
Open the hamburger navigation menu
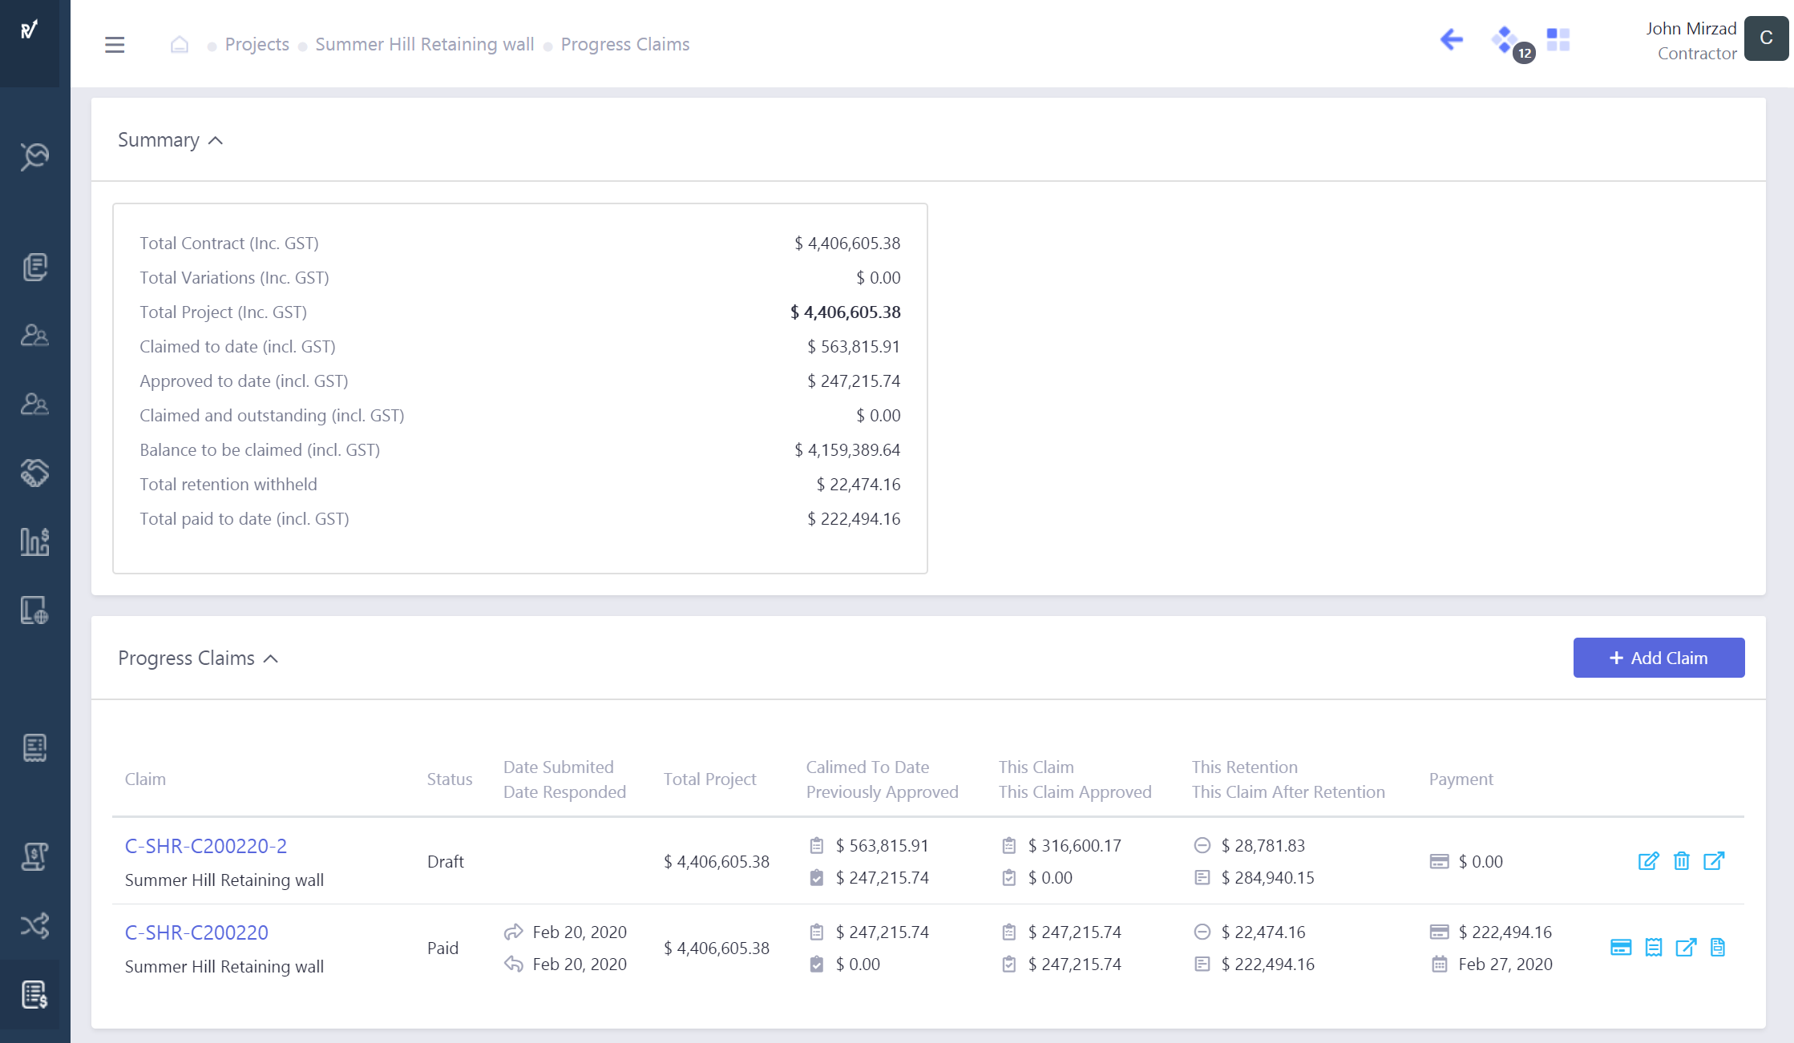point(114,44)
